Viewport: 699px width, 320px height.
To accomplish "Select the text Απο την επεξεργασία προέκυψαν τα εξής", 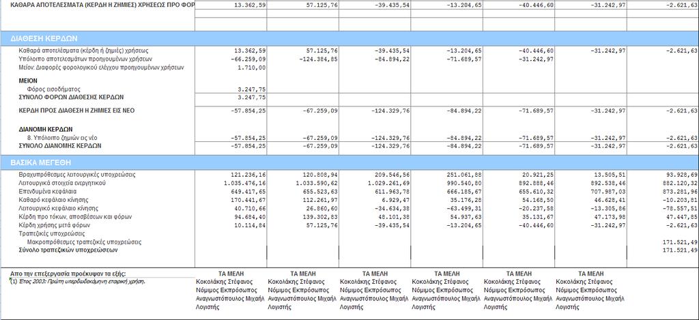I will [68, 273].
